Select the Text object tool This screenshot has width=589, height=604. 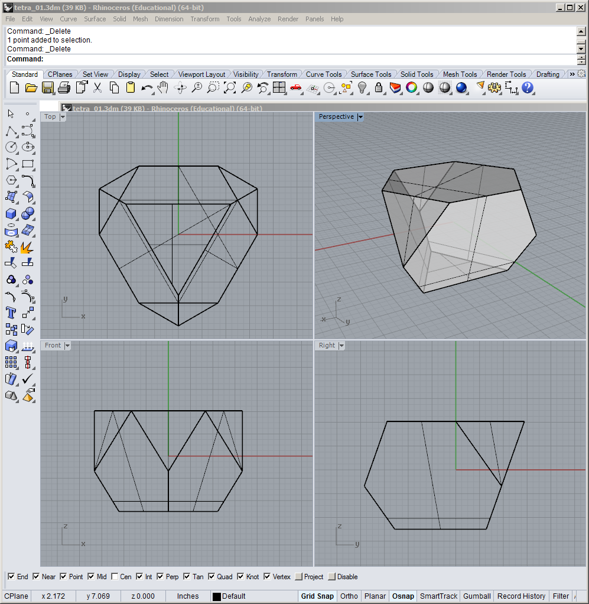click(x=11, y=313)
